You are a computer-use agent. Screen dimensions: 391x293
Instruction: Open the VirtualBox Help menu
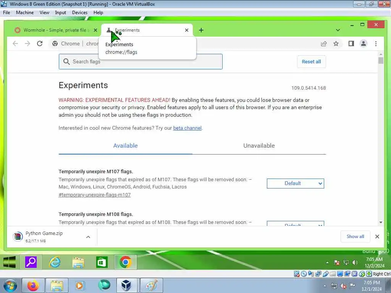pos(98,13)
